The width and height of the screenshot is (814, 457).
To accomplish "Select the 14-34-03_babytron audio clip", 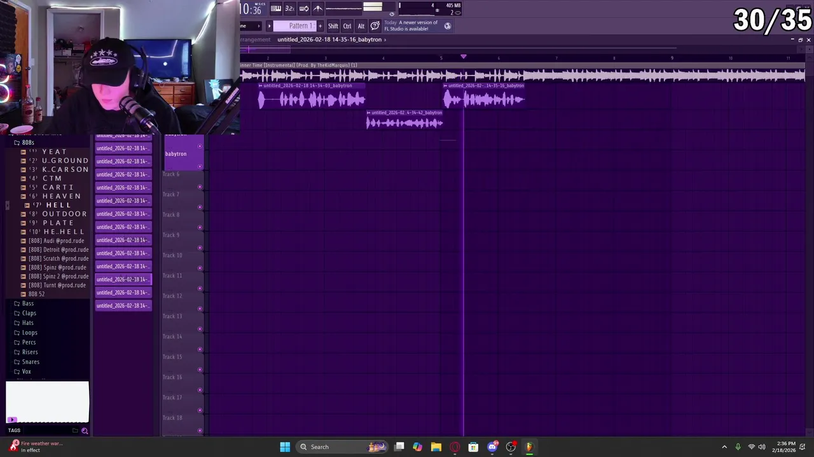I will pyautogui.click(x=312, y=96).
